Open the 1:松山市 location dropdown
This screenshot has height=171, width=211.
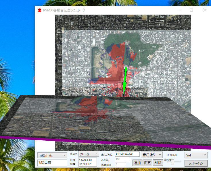pyautogui.click(x=52, y=155)
